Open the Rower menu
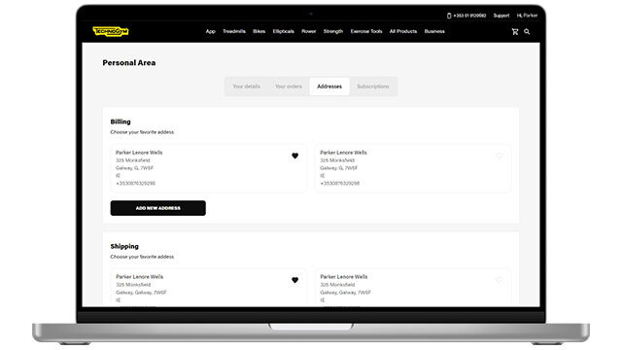The image size is (622, 350). [x=309, y=31]
